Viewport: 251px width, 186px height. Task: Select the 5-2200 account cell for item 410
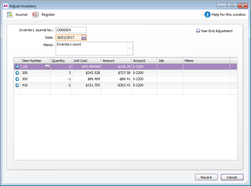pos(144,85)
